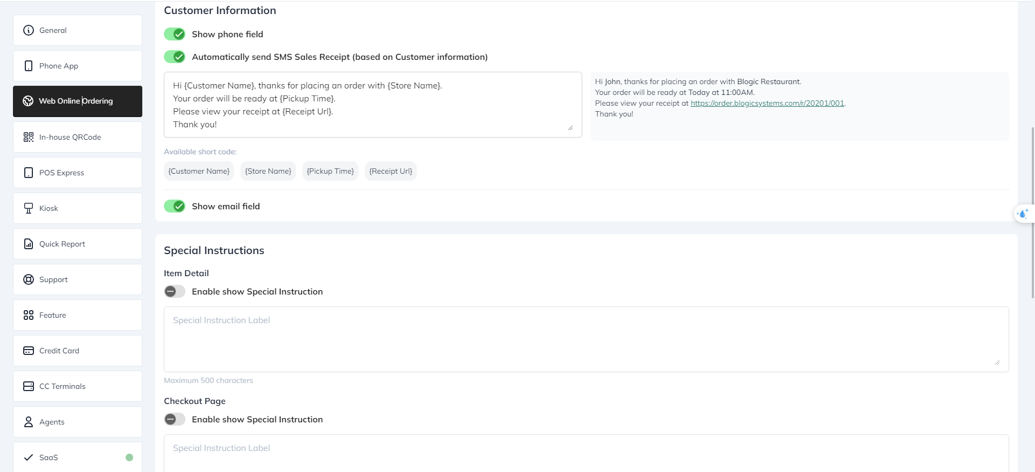Click the Kiosk icon in sidebar
The width and height of the screenshot is (1035, 472).
point(29,208)
